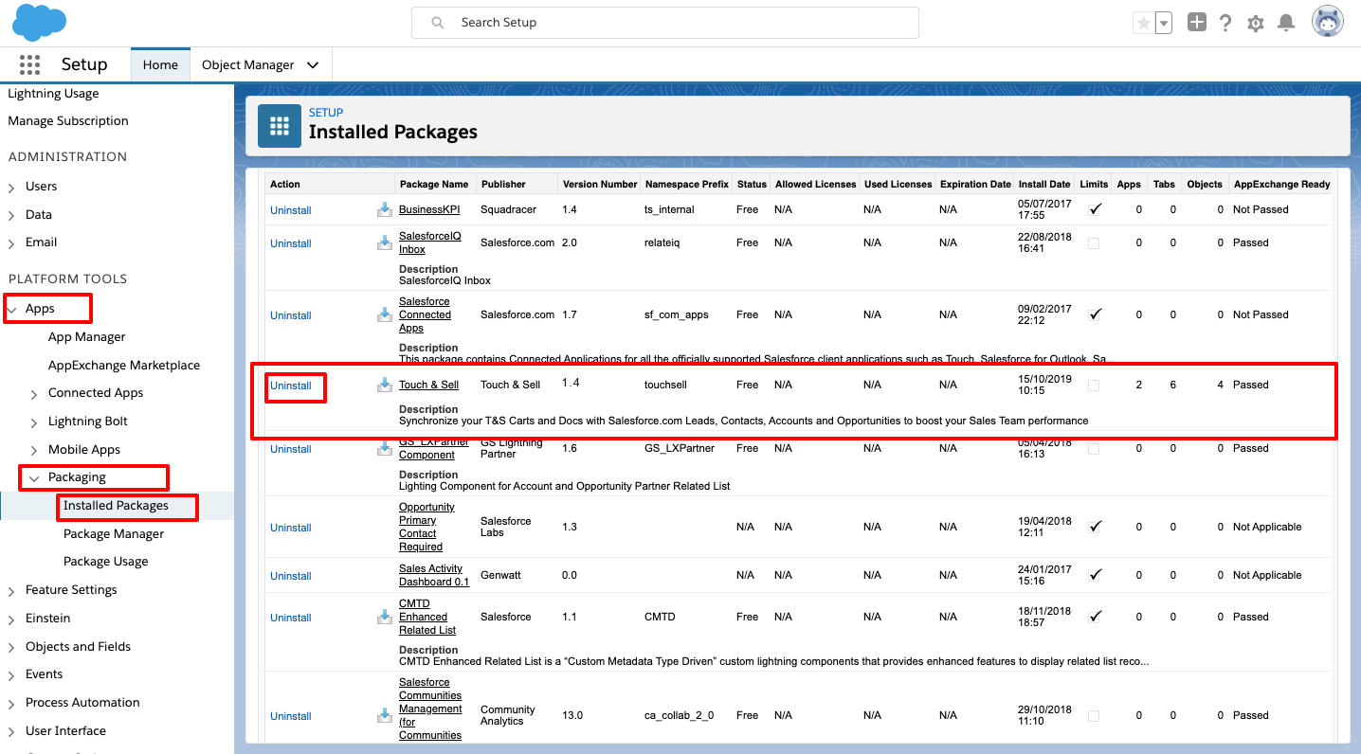This screenshot has width=1361, height=754.
Task: Click the favorites star icon
Action: [1144, 23]
